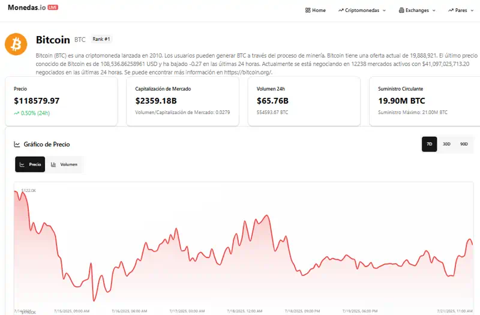Open the Exchanges menu
Image resolution: width=480 pixels, height=315 pixels.
tap(417, 10)
